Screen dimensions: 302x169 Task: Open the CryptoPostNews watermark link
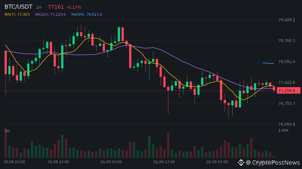(x=273, y=163)
